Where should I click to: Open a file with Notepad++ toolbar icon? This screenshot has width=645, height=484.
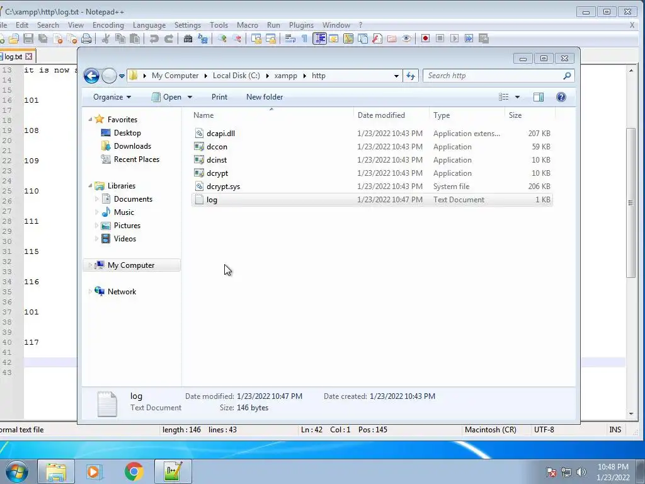pyautogui.click(x=14, y=38)
